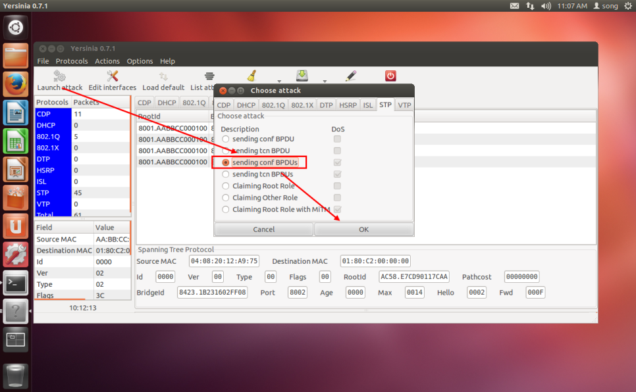Open the Trash dock icon

(x=15, y=375)
